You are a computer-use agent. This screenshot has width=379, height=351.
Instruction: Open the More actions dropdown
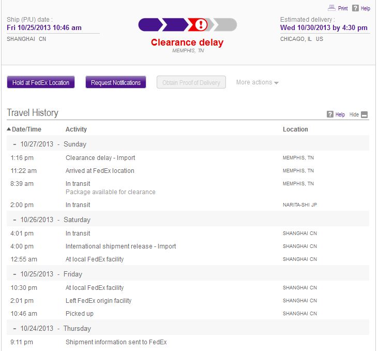coord(257,82)
